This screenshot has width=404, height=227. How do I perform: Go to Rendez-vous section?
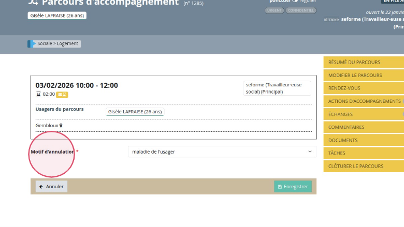[363, 88]
